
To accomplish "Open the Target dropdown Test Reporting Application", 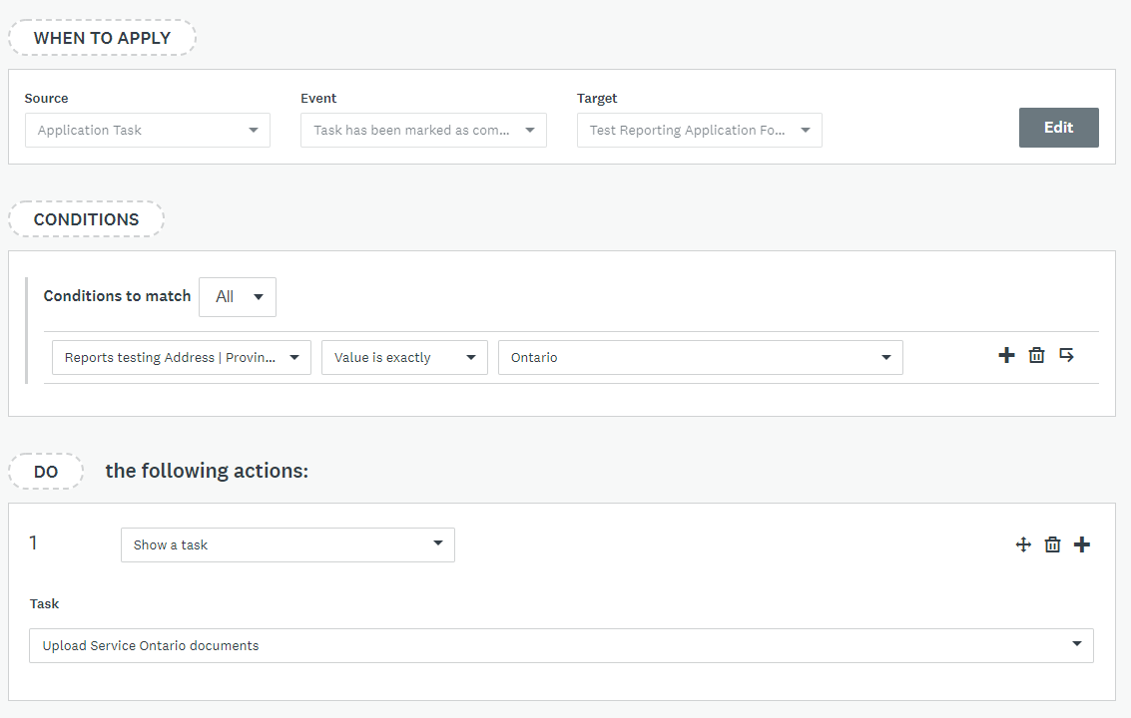I will click(x=700, y=131).
